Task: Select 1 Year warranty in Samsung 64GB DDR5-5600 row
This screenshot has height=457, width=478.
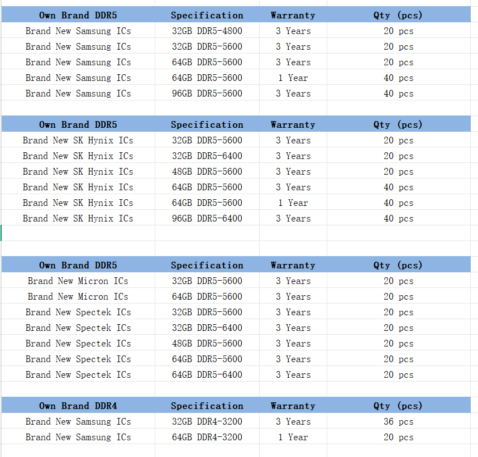Action: pyautogui.click(x=293, y=78)
